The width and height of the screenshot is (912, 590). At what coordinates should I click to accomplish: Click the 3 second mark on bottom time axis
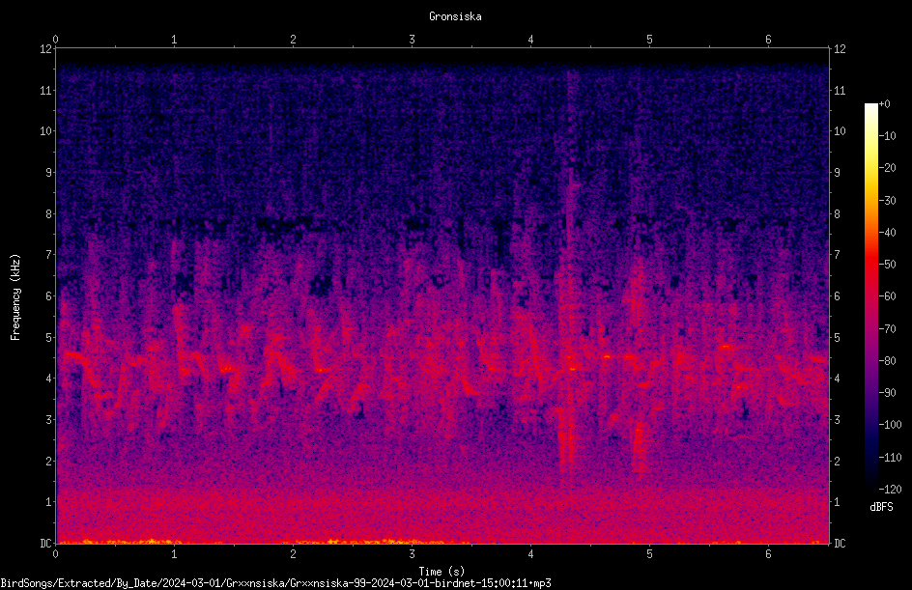coord(412,554)
